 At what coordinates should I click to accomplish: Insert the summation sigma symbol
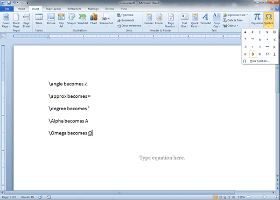274,54
